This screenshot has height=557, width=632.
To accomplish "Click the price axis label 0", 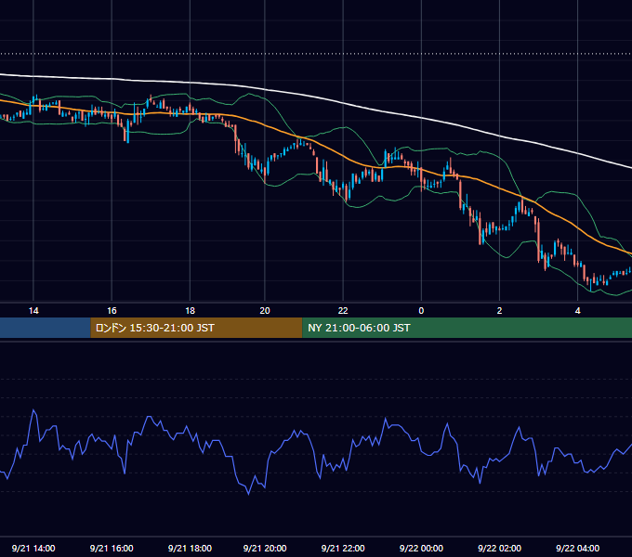I will [421, 311].
